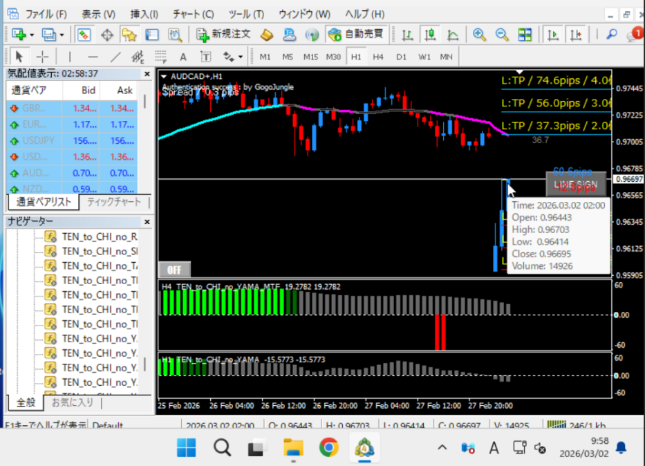Select the crosshair cursor tool
The height and width of the screenshot is (466, 645).
pos(42,57)
